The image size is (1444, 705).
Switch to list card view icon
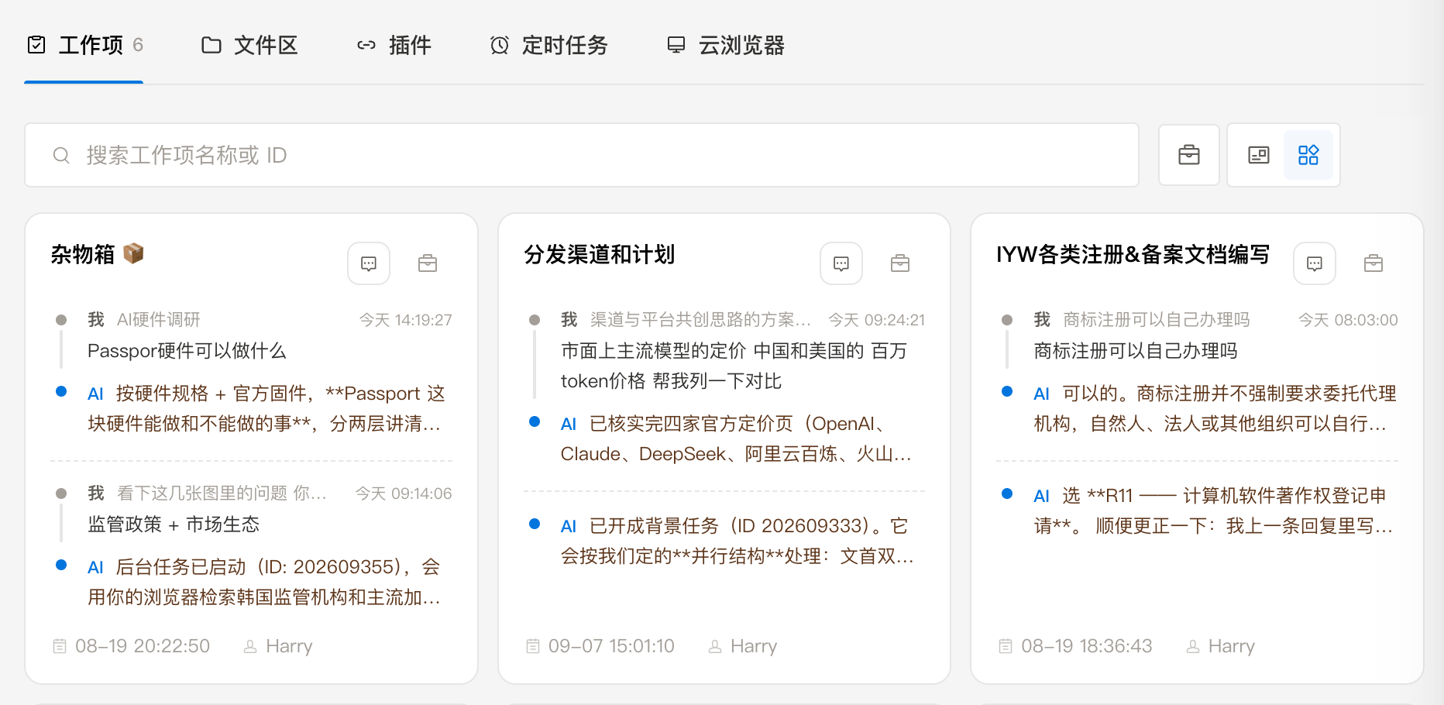tap(1259, 155)
